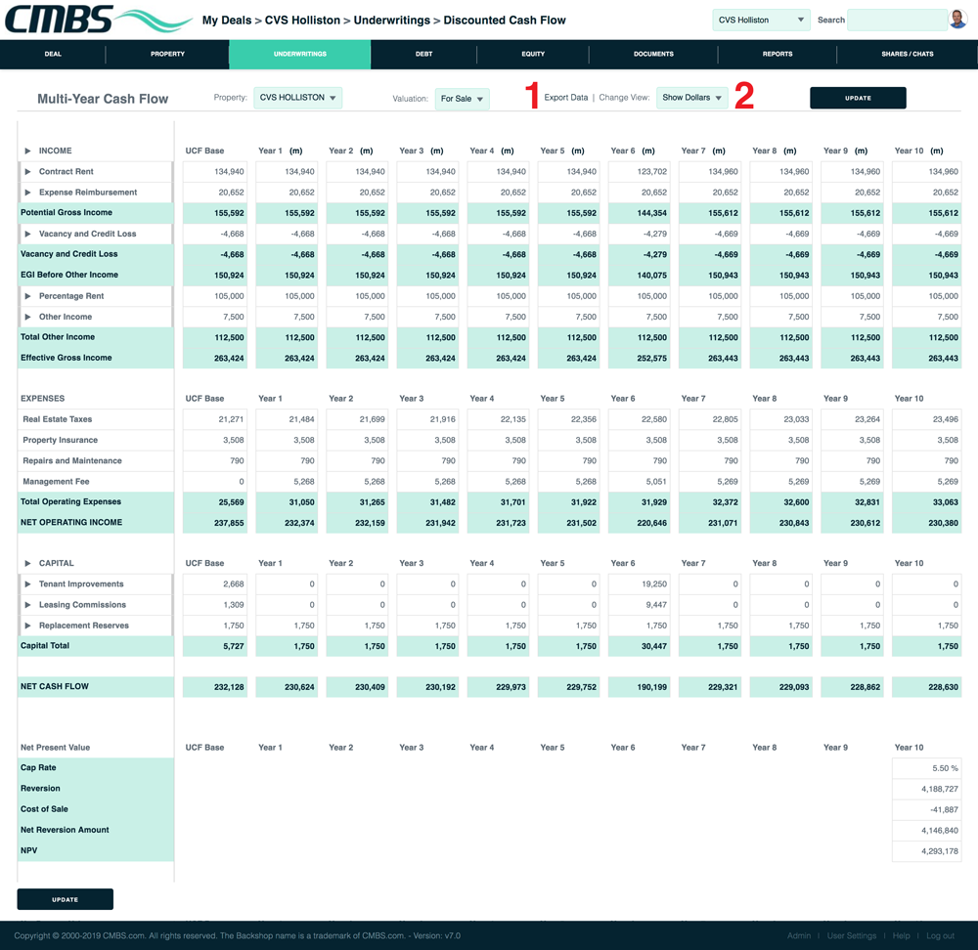The width and height of the screenshot is (978, 950).
Task: Open User Settings in the footer
Action: tap(852, 935)
